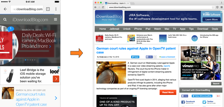Screen dimensions: 224x107
Task: Open the Watch nav menu item
Action: click(x=157, y=29)
